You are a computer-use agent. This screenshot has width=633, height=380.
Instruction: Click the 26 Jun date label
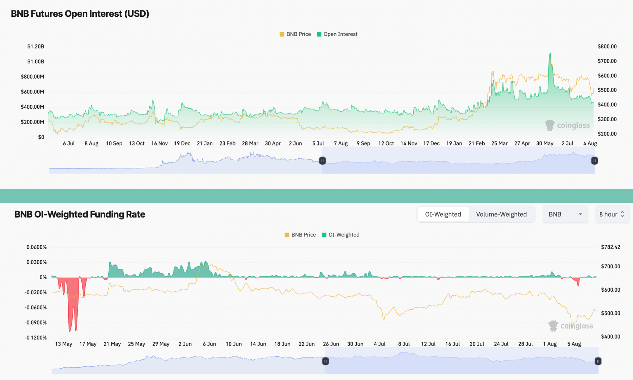(x=331, y=344)
